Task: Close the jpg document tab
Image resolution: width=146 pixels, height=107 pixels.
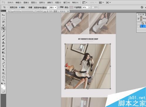Action: tap(68, 11)
